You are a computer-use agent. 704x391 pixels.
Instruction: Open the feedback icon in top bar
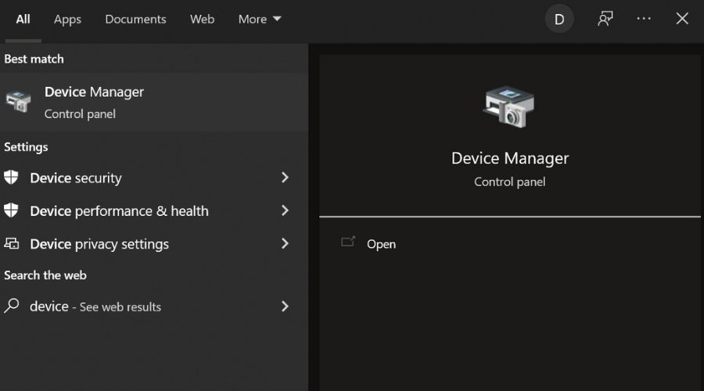pos(605,19)
